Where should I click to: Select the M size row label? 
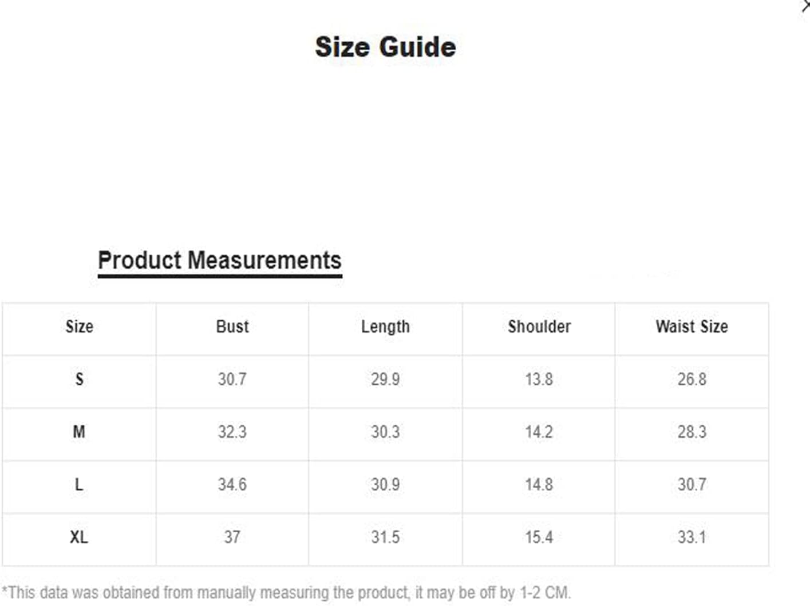(79, 432)
